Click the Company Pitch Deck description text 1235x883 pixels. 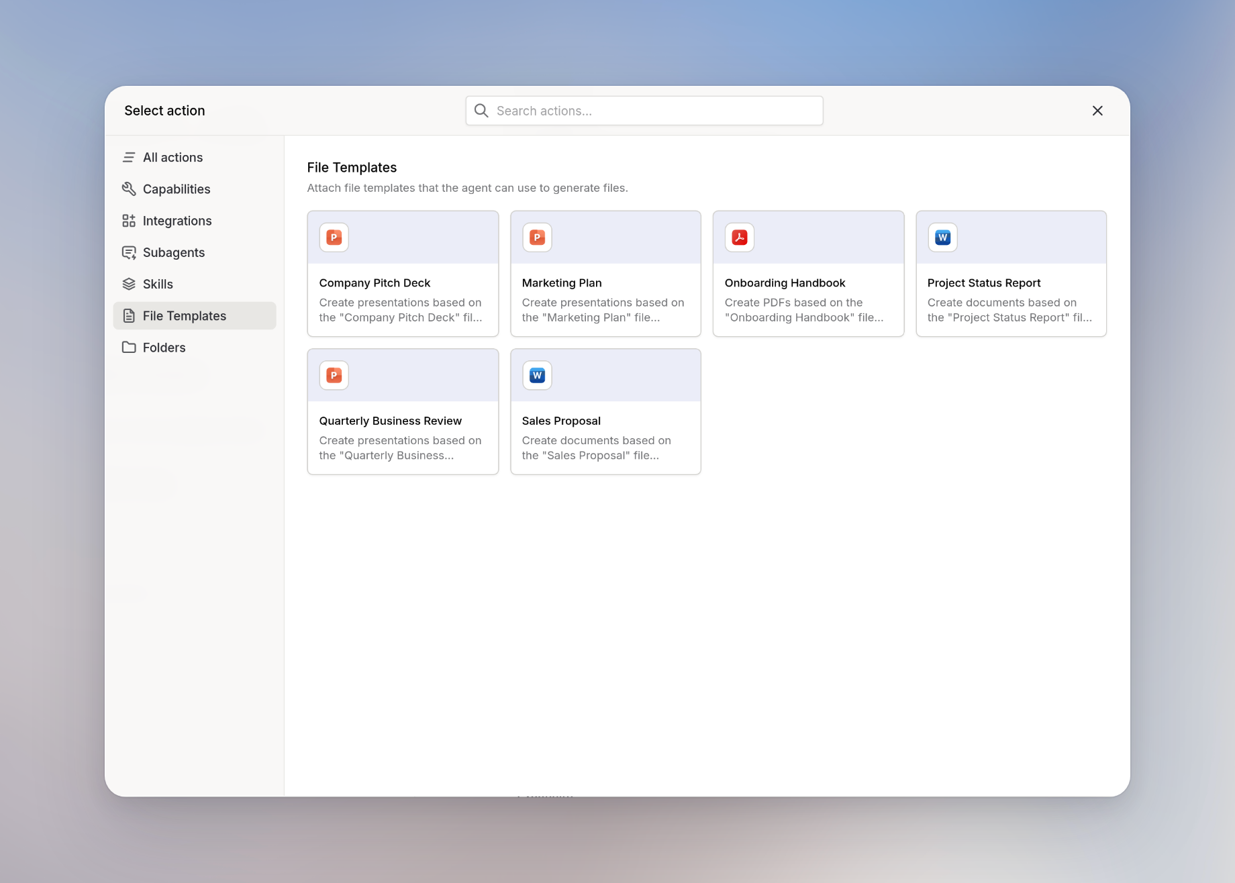coord(401,310)
